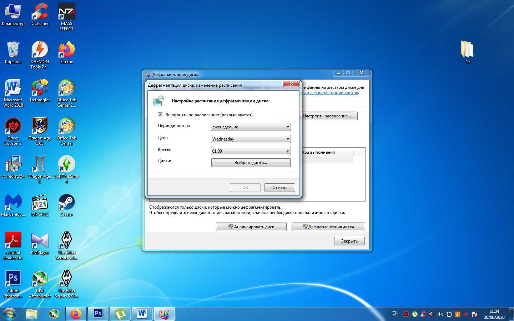Switch to Word in the taskbar
514x321 pixels.
pyautogui.click(x=142, y=314)
